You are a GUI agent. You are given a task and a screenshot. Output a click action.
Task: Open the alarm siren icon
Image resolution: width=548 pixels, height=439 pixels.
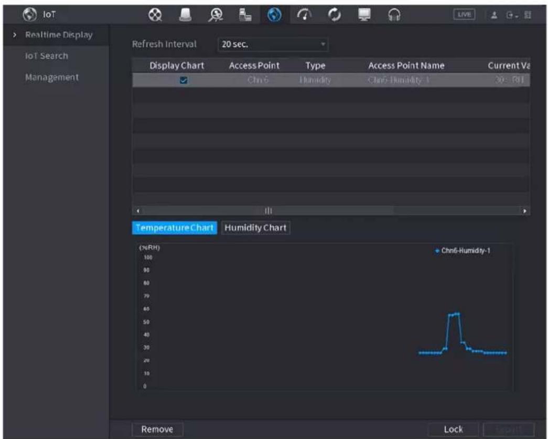tap(185, 15)
